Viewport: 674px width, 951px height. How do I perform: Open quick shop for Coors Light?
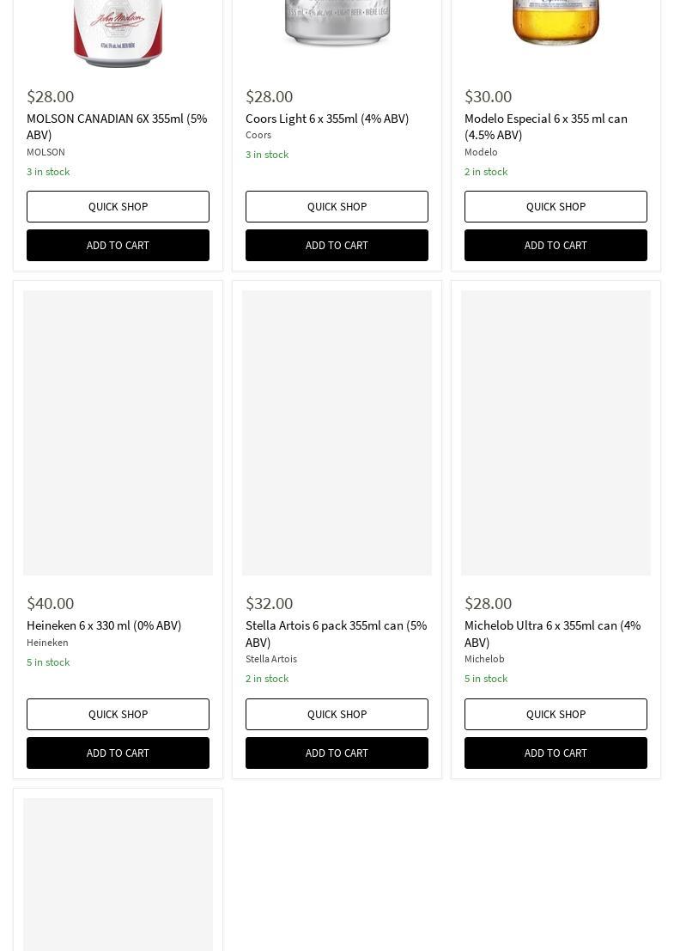click(x=337, y=206)
